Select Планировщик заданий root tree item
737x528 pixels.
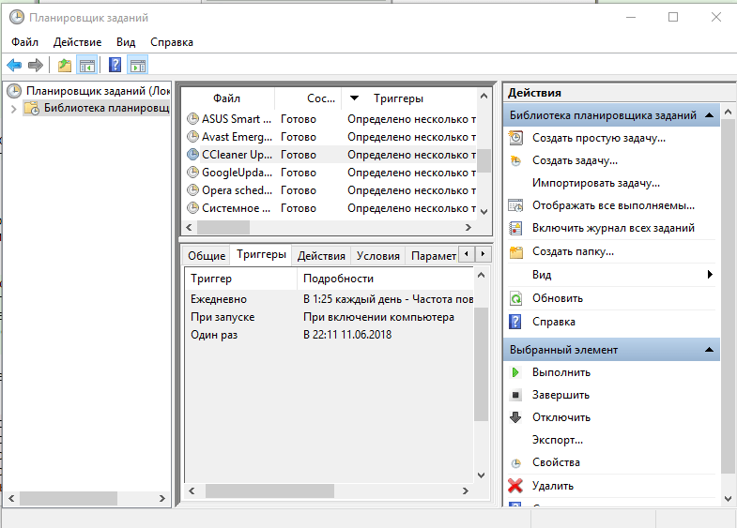point(98,91)
